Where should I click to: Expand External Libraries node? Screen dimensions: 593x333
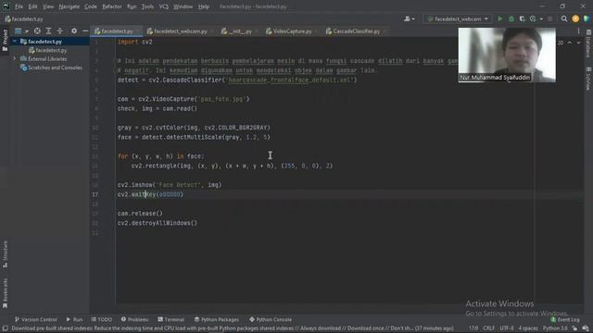coord(15,59)
